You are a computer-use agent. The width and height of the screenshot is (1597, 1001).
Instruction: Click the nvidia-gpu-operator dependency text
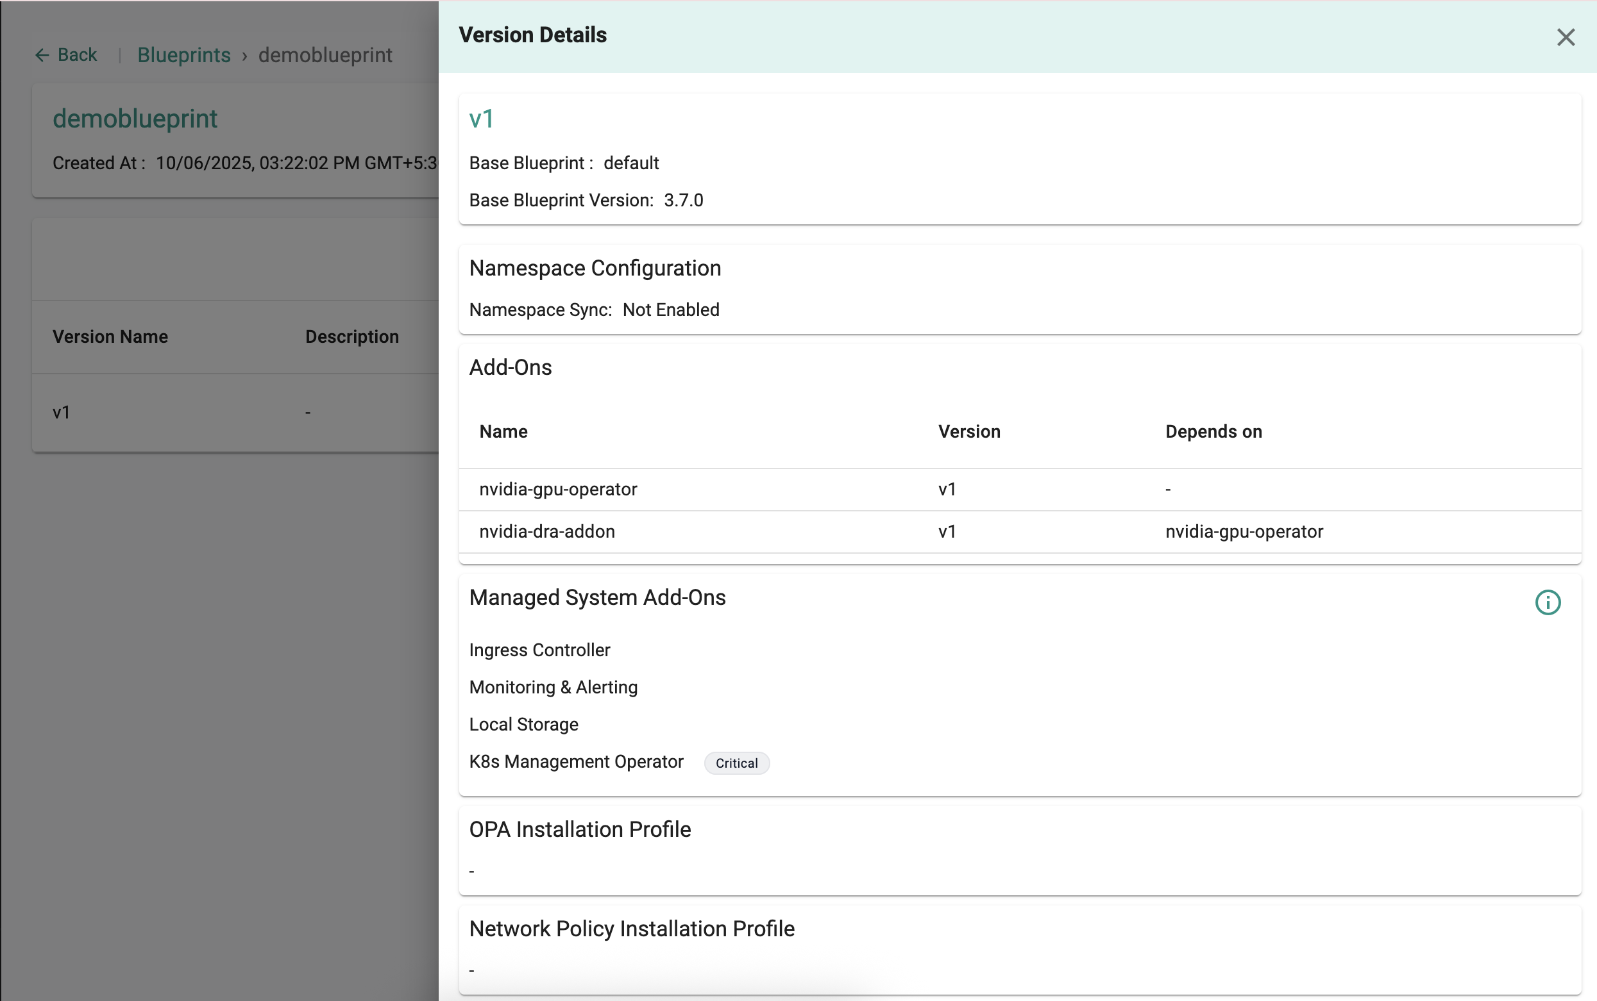(x=1244, y=532)
